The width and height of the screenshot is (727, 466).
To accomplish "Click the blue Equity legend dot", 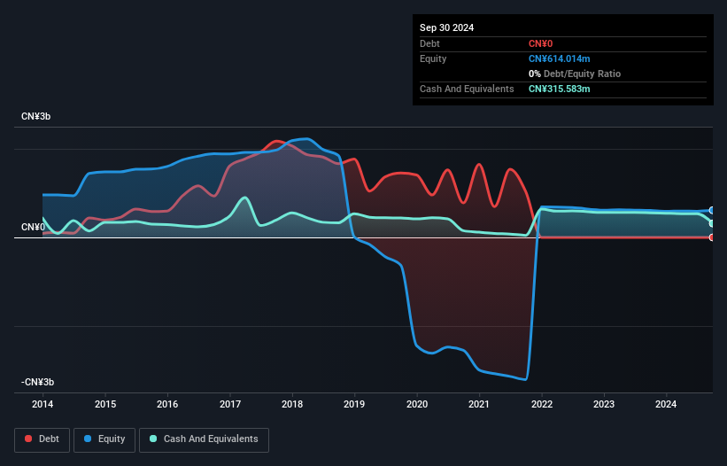I will point(88,439).
